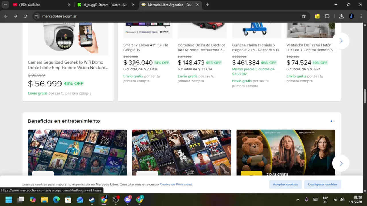367x206 pixels.
Task: Open the tab search dropdown arrow
Action: coord(5,5)
